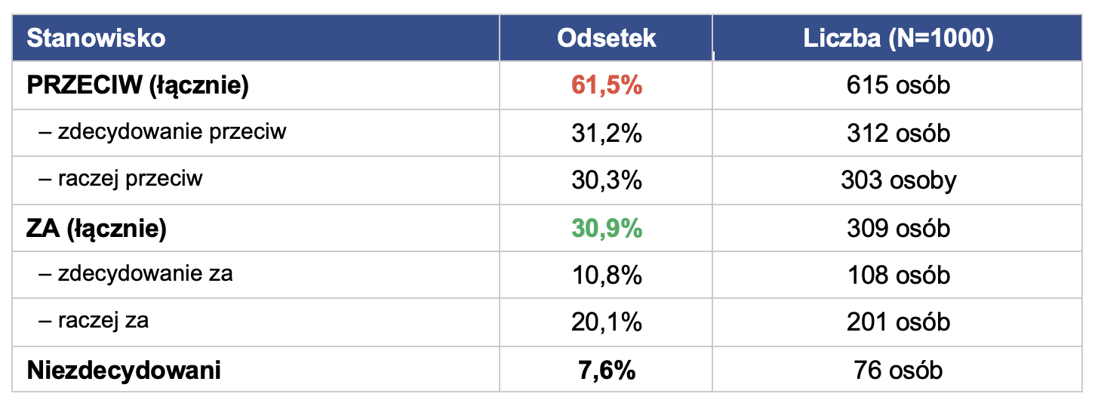Click the Niezdecydowani row label

click(124, 371)
